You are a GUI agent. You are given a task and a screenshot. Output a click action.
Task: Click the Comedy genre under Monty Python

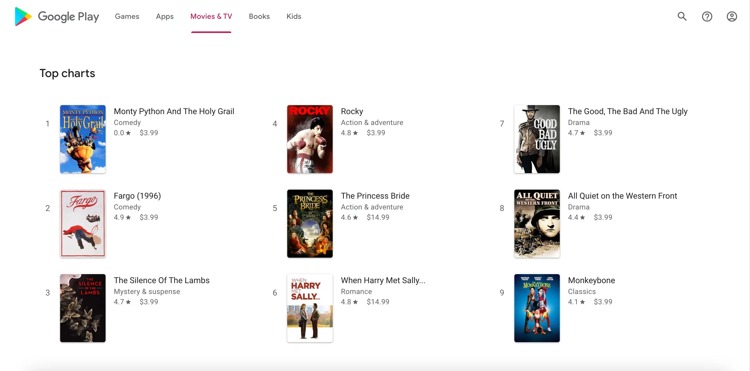pos(127,122)
